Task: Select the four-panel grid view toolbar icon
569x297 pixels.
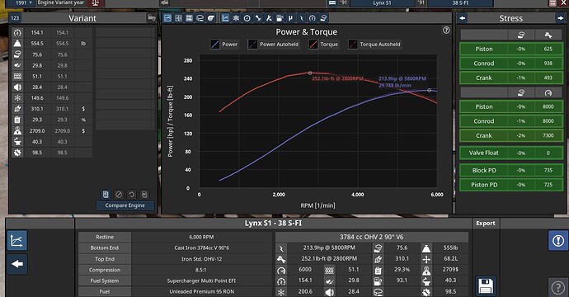Action: (x=178, y=18)
